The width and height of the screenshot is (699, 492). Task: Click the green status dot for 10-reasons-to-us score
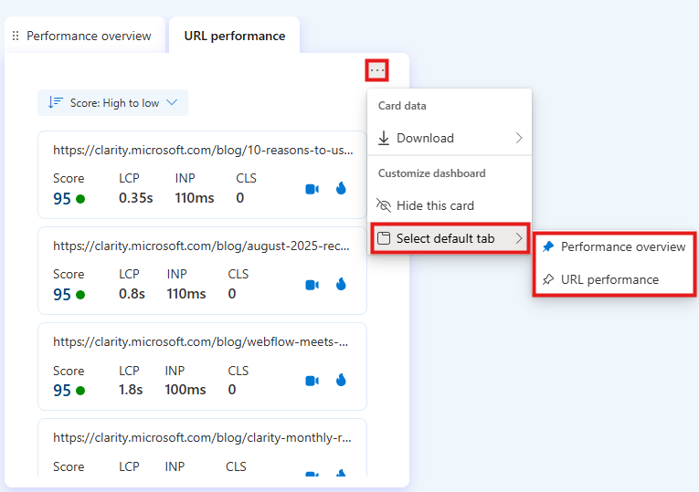pyautogui.click(x=80, y=199)
